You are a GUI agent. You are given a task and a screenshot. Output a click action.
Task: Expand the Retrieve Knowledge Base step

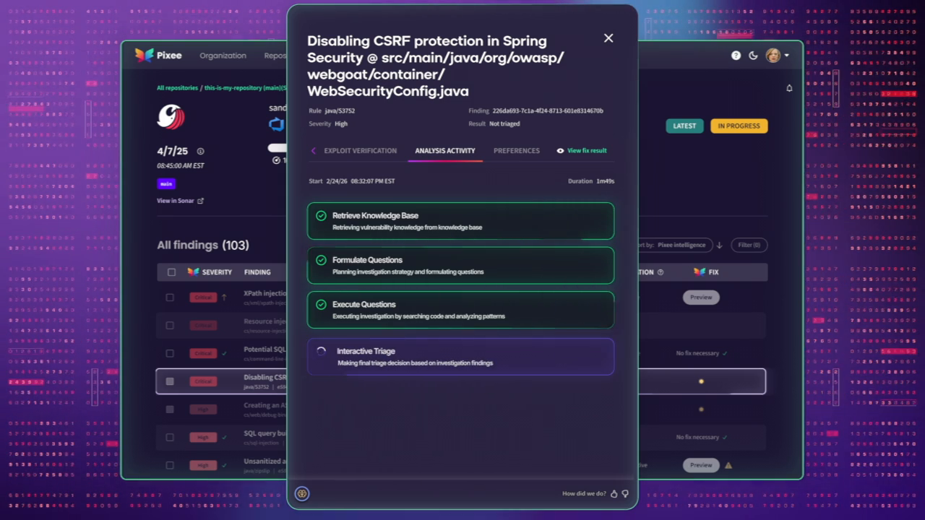point(460,221)
